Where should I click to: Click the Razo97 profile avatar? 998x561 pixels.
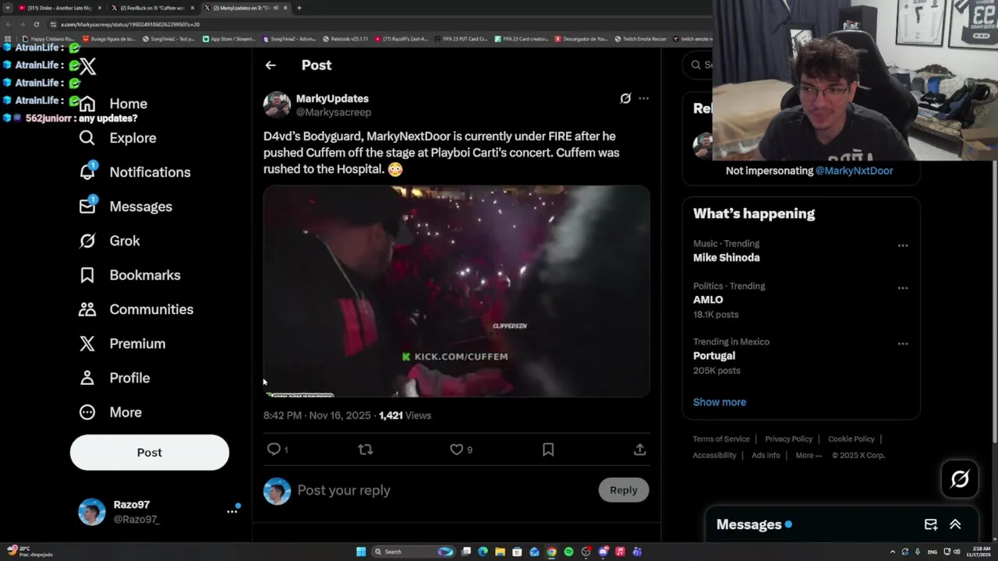pyautogui.click(x=92, y=512)
